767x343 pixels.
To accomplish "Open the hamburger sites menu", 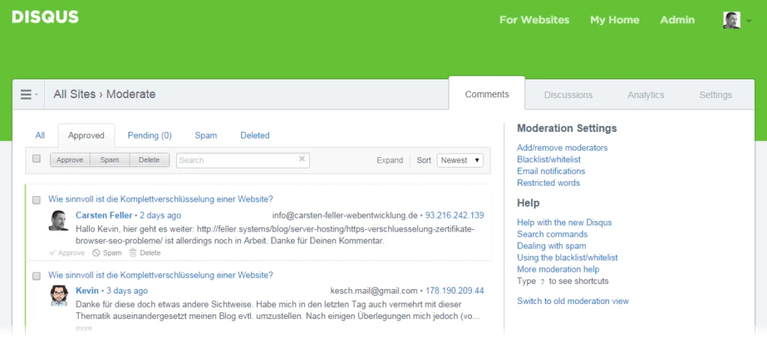I will click(28, 94).
